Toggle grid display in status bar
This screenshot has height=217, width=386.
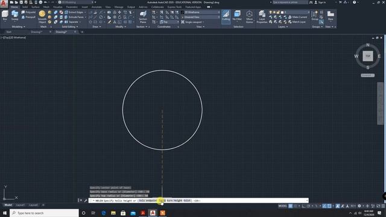pos(291,206)
